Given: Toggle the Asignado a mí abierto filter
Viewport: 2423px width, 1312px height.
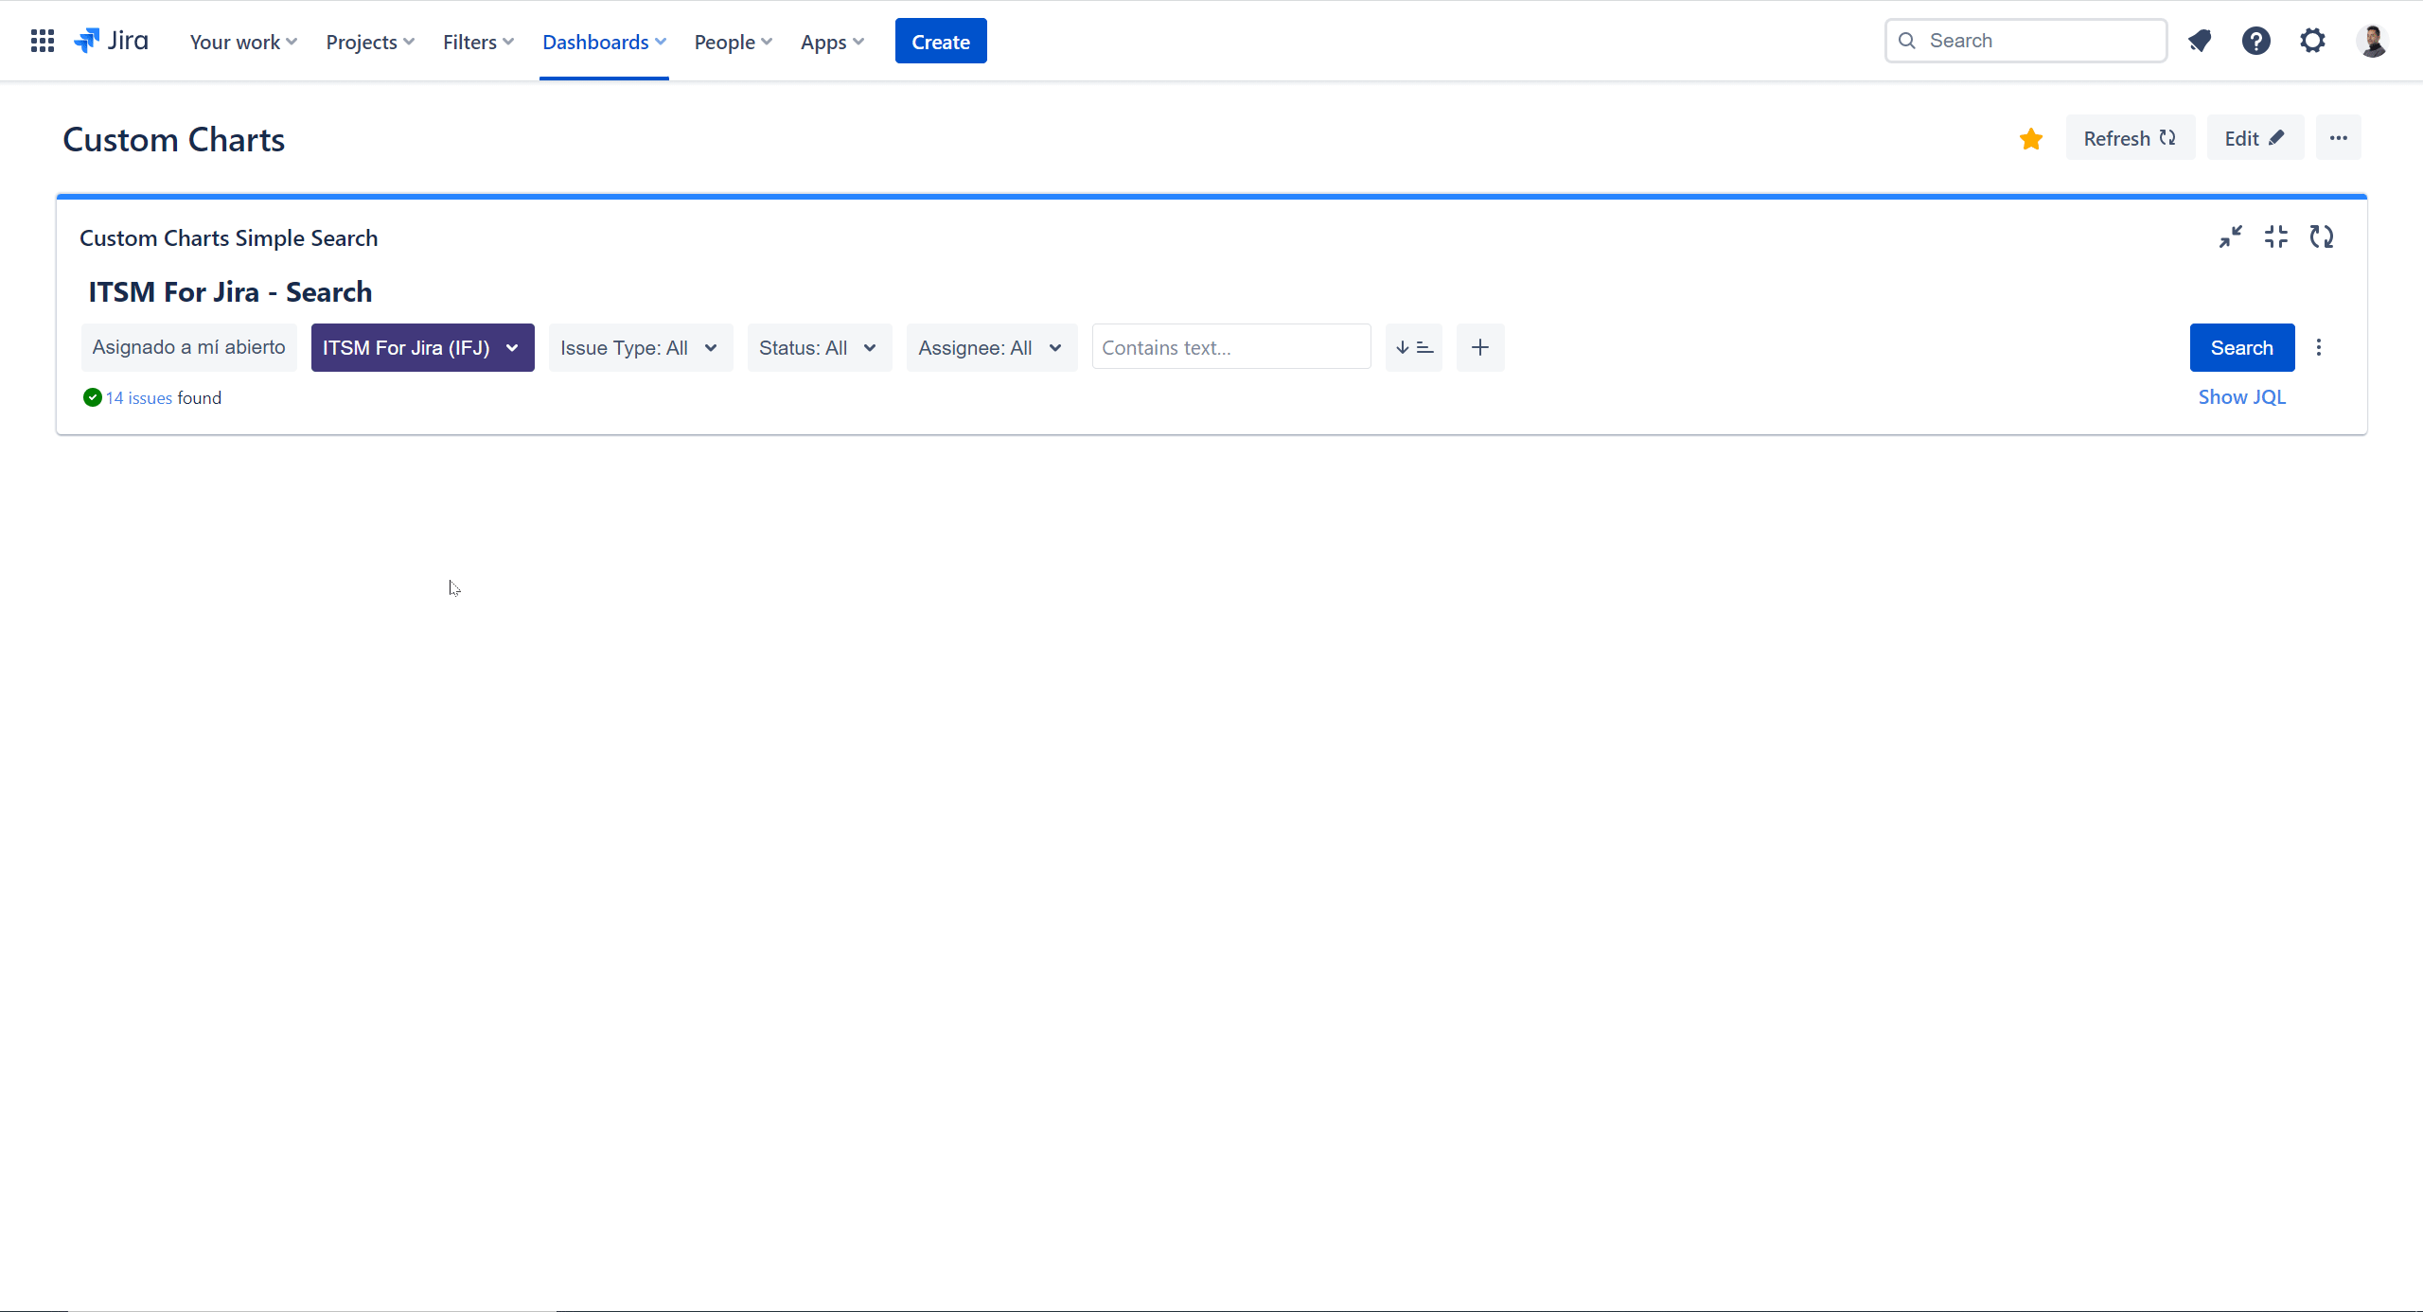Looking at the screenshot, I should [188, 347].
